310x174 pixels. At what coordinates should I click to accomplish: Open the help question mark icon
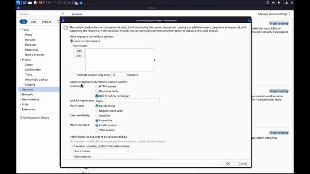[x=66, y=28]
